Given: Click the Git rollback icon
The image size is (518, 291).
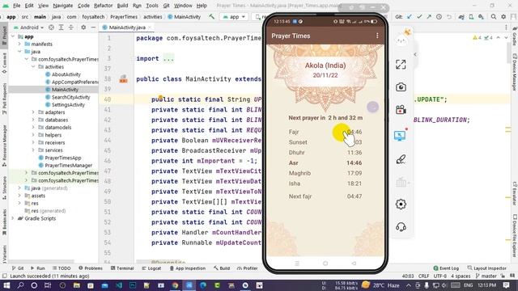Looking at the screenshot, I should click(449, 17).
